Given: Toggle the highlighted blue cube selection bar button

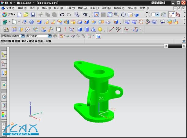Looking at the screenshot, I should point(98,36).
